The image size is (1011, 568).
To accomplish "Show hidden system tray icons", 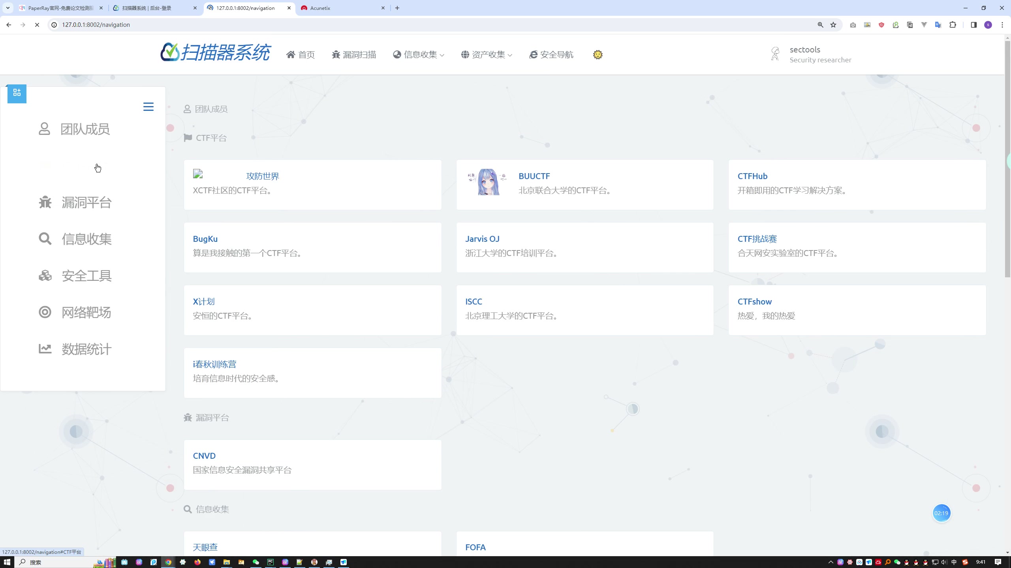I will pyautogui.click(x=831, y=562).
